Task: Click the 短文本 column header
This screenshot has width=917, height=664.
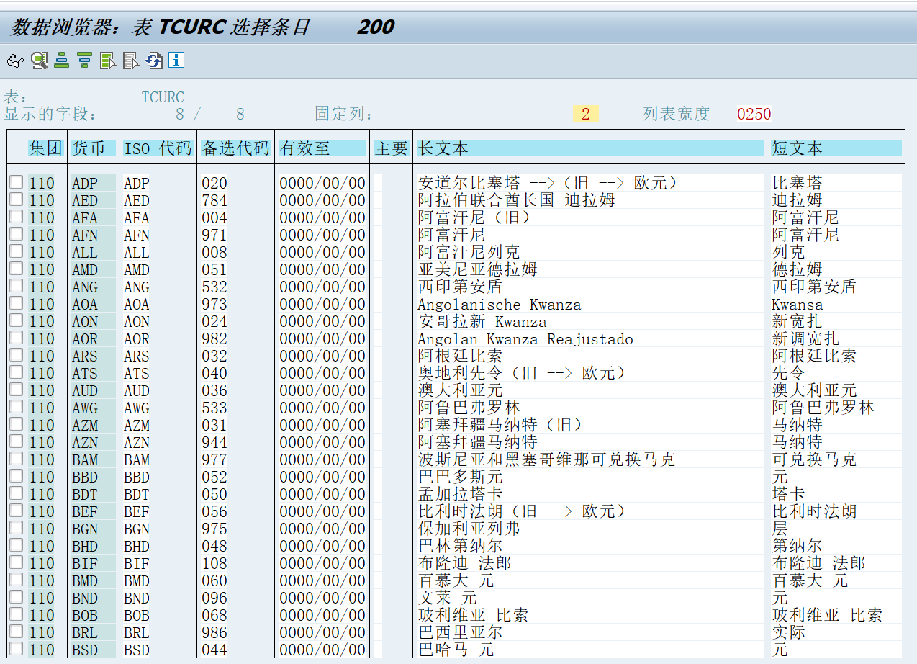Action: 836,148
